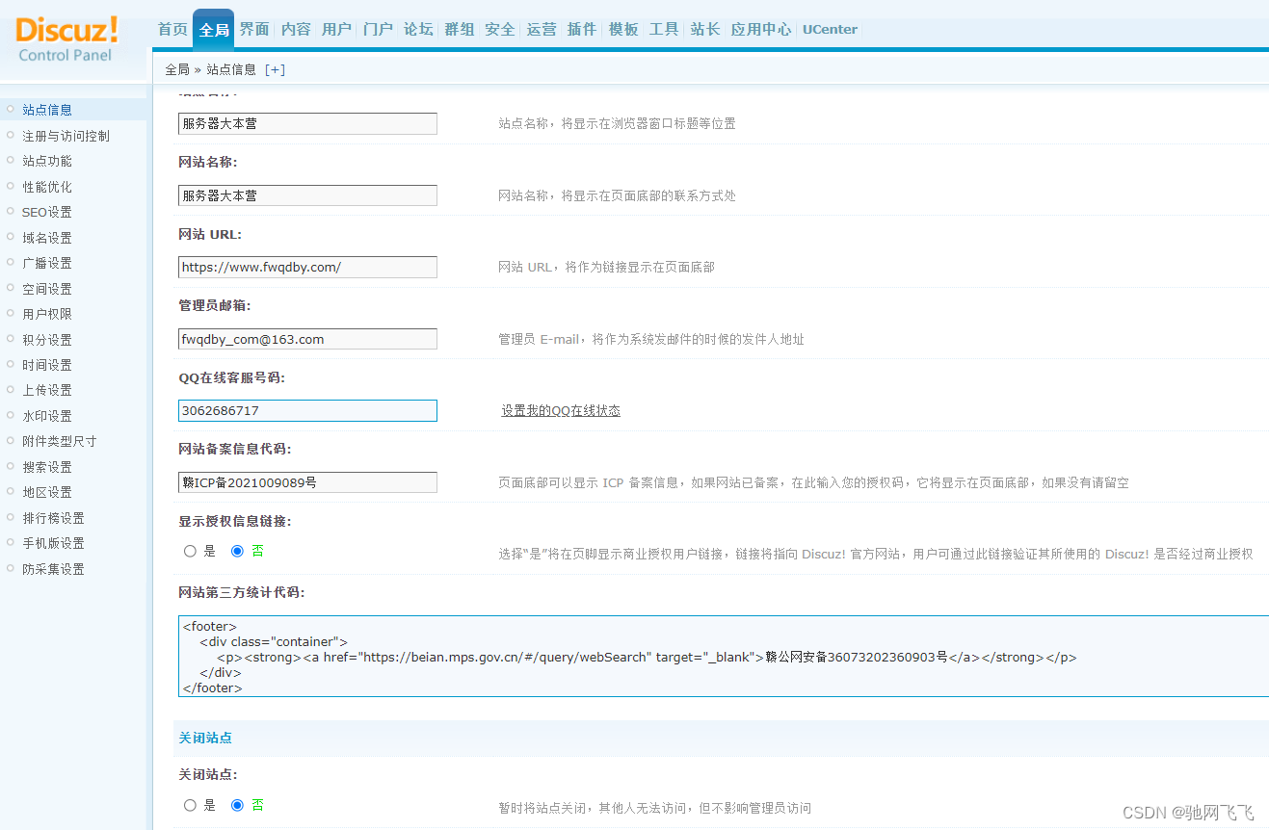Open the 用户 top menu tab
This screenshot has width=1269, height=830.
click(336, 29)
